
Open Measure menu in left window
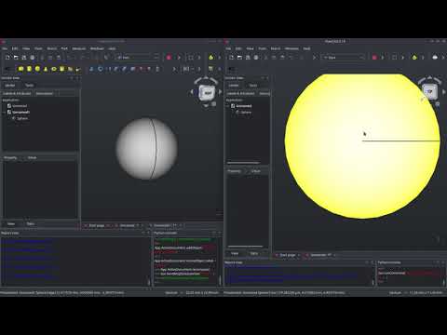tap(79, 48)
